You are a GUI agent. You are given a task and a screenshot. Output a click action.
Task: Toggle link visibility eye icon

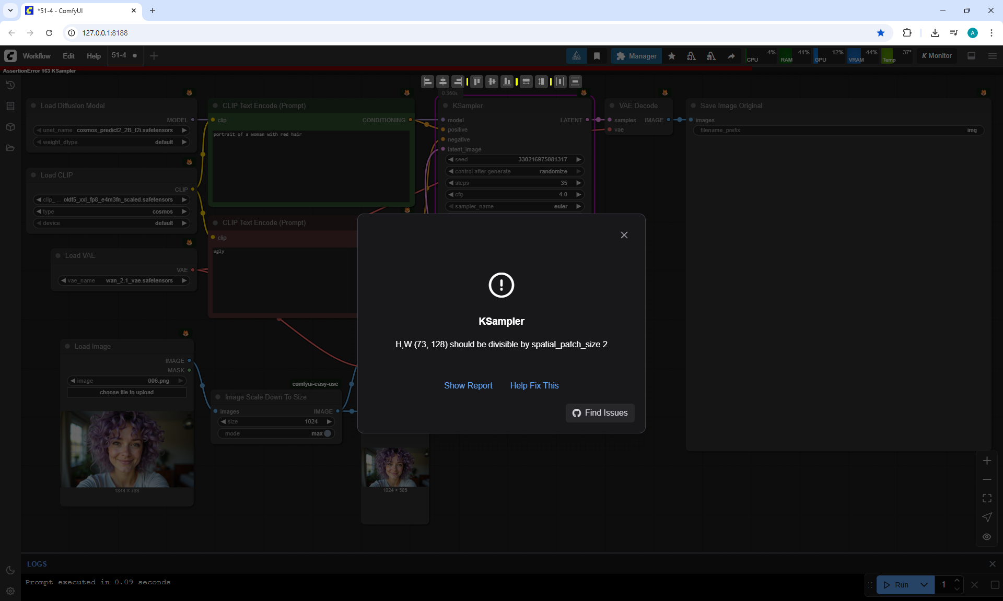point(986,536)
